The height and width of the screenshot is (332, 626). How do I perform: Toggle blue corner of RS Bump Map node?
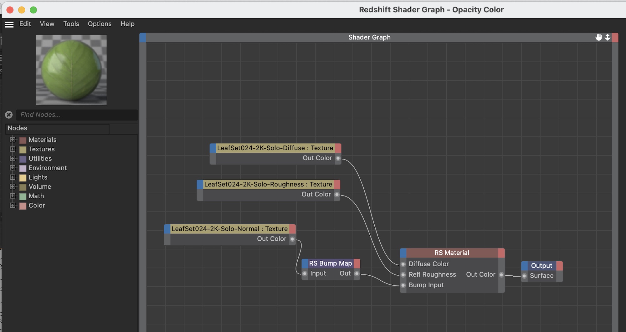pos(305,263)
